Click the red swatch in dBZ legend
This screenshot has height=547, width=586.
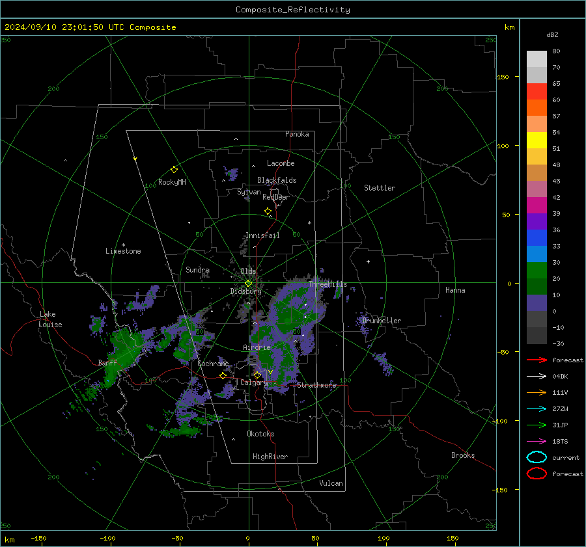tap(537, 91)
